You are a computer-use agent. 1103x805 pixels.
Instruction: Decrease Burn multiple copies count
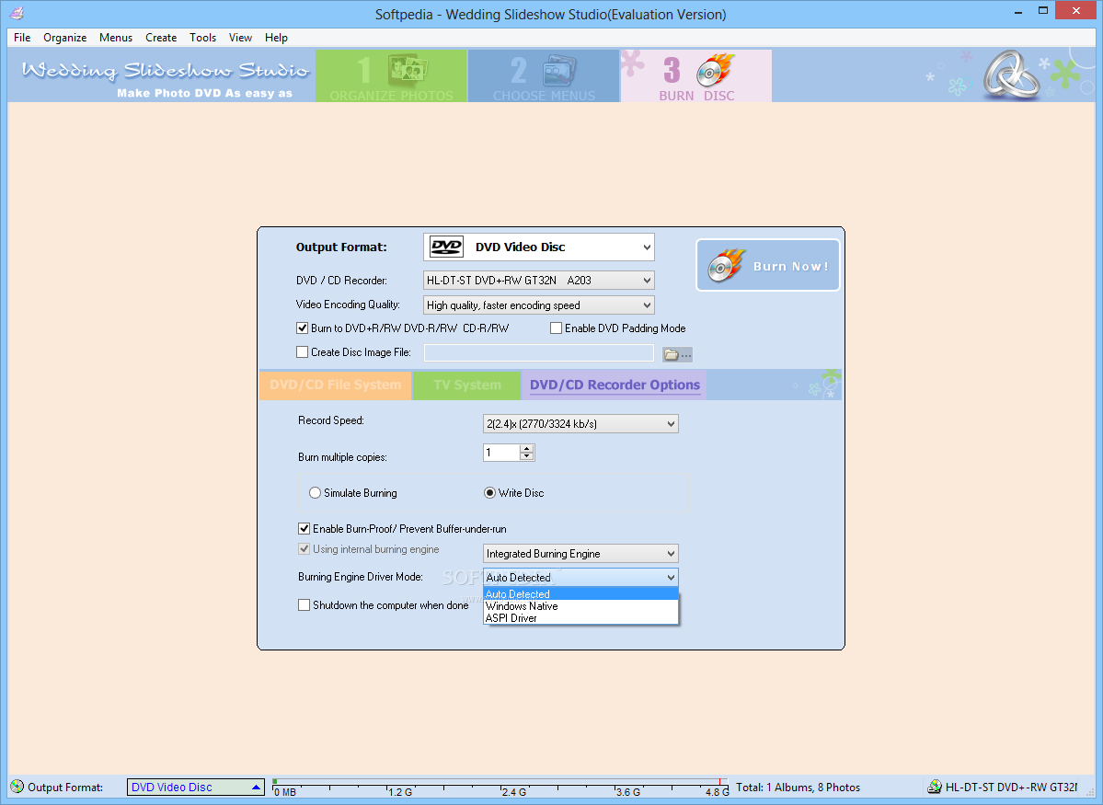[x=526, y=456]
